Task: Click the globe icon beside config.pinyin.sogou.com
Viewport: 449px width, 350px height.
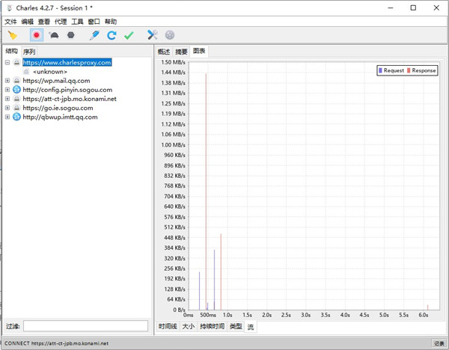Action: (x=16, y=90)
